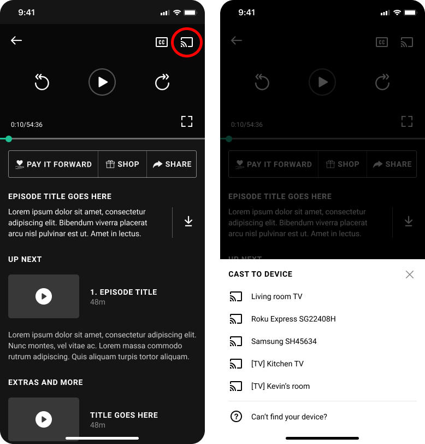Play the Extras 'Title Goes Here' thumbnail
425x444 pixels.
[44, 419]
